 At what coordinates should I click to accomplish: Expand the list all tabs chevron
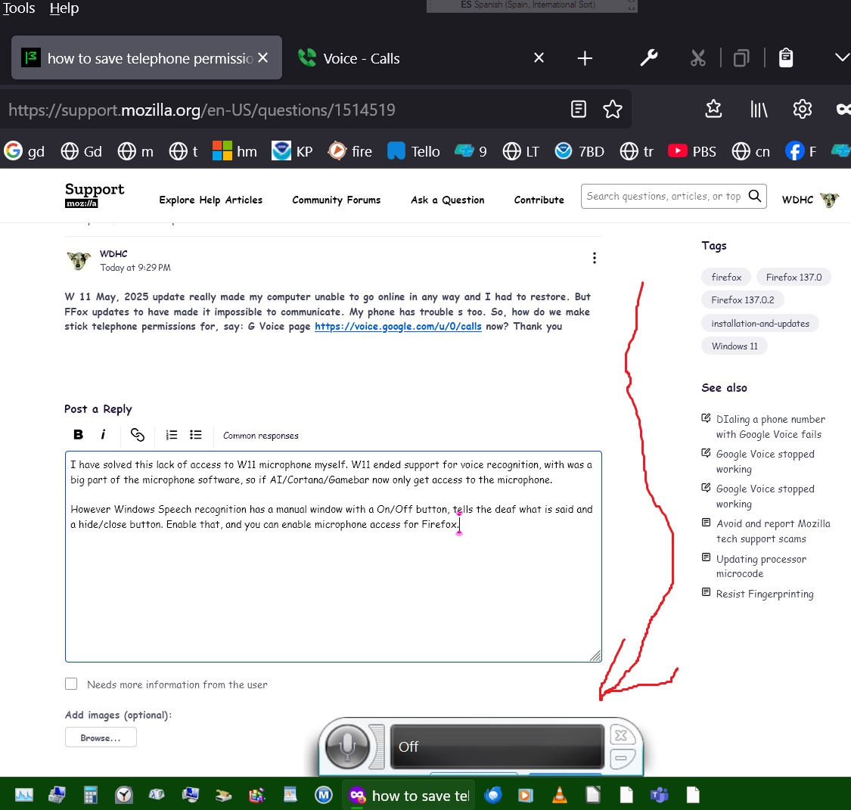coord(842,57)
